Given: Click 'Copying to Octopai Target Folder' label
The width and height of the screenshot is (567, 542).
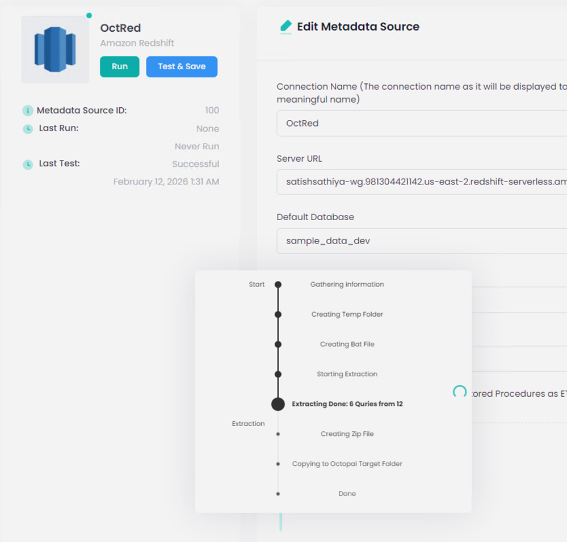Looking at the screenshot, I should click(347, 464).
